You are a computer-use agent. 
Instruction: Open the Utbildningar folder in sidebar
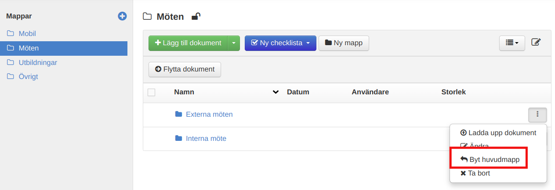pyautogui.click(x=38, y=62)
